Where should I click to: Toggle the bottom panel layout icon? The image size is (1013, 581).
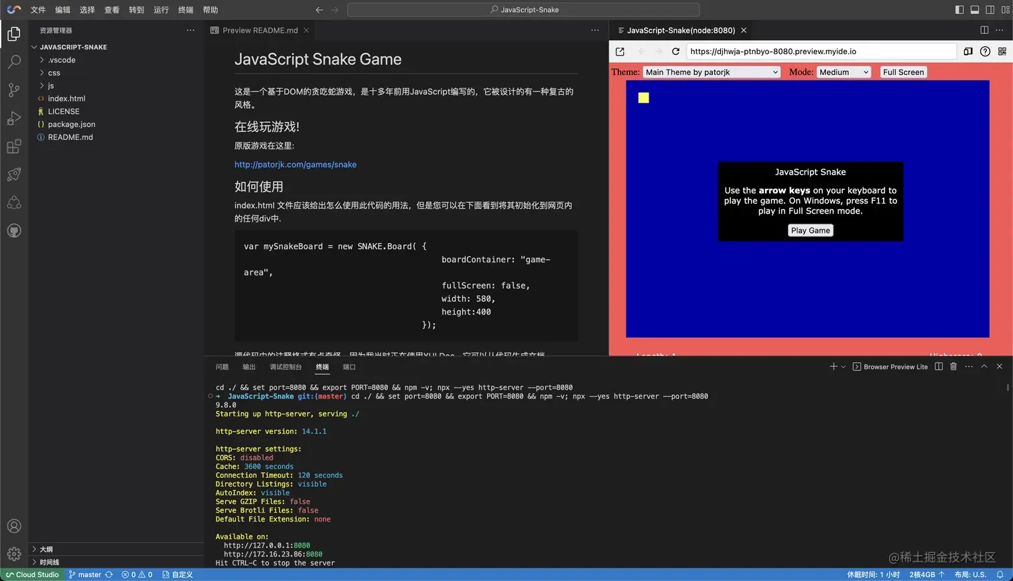coord(975,9)
